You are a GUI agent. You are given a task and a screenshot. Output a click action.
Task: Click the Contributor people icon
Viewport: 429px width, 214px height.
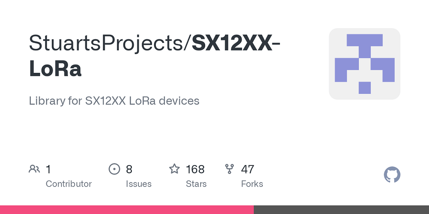click(x=34, y=169)
